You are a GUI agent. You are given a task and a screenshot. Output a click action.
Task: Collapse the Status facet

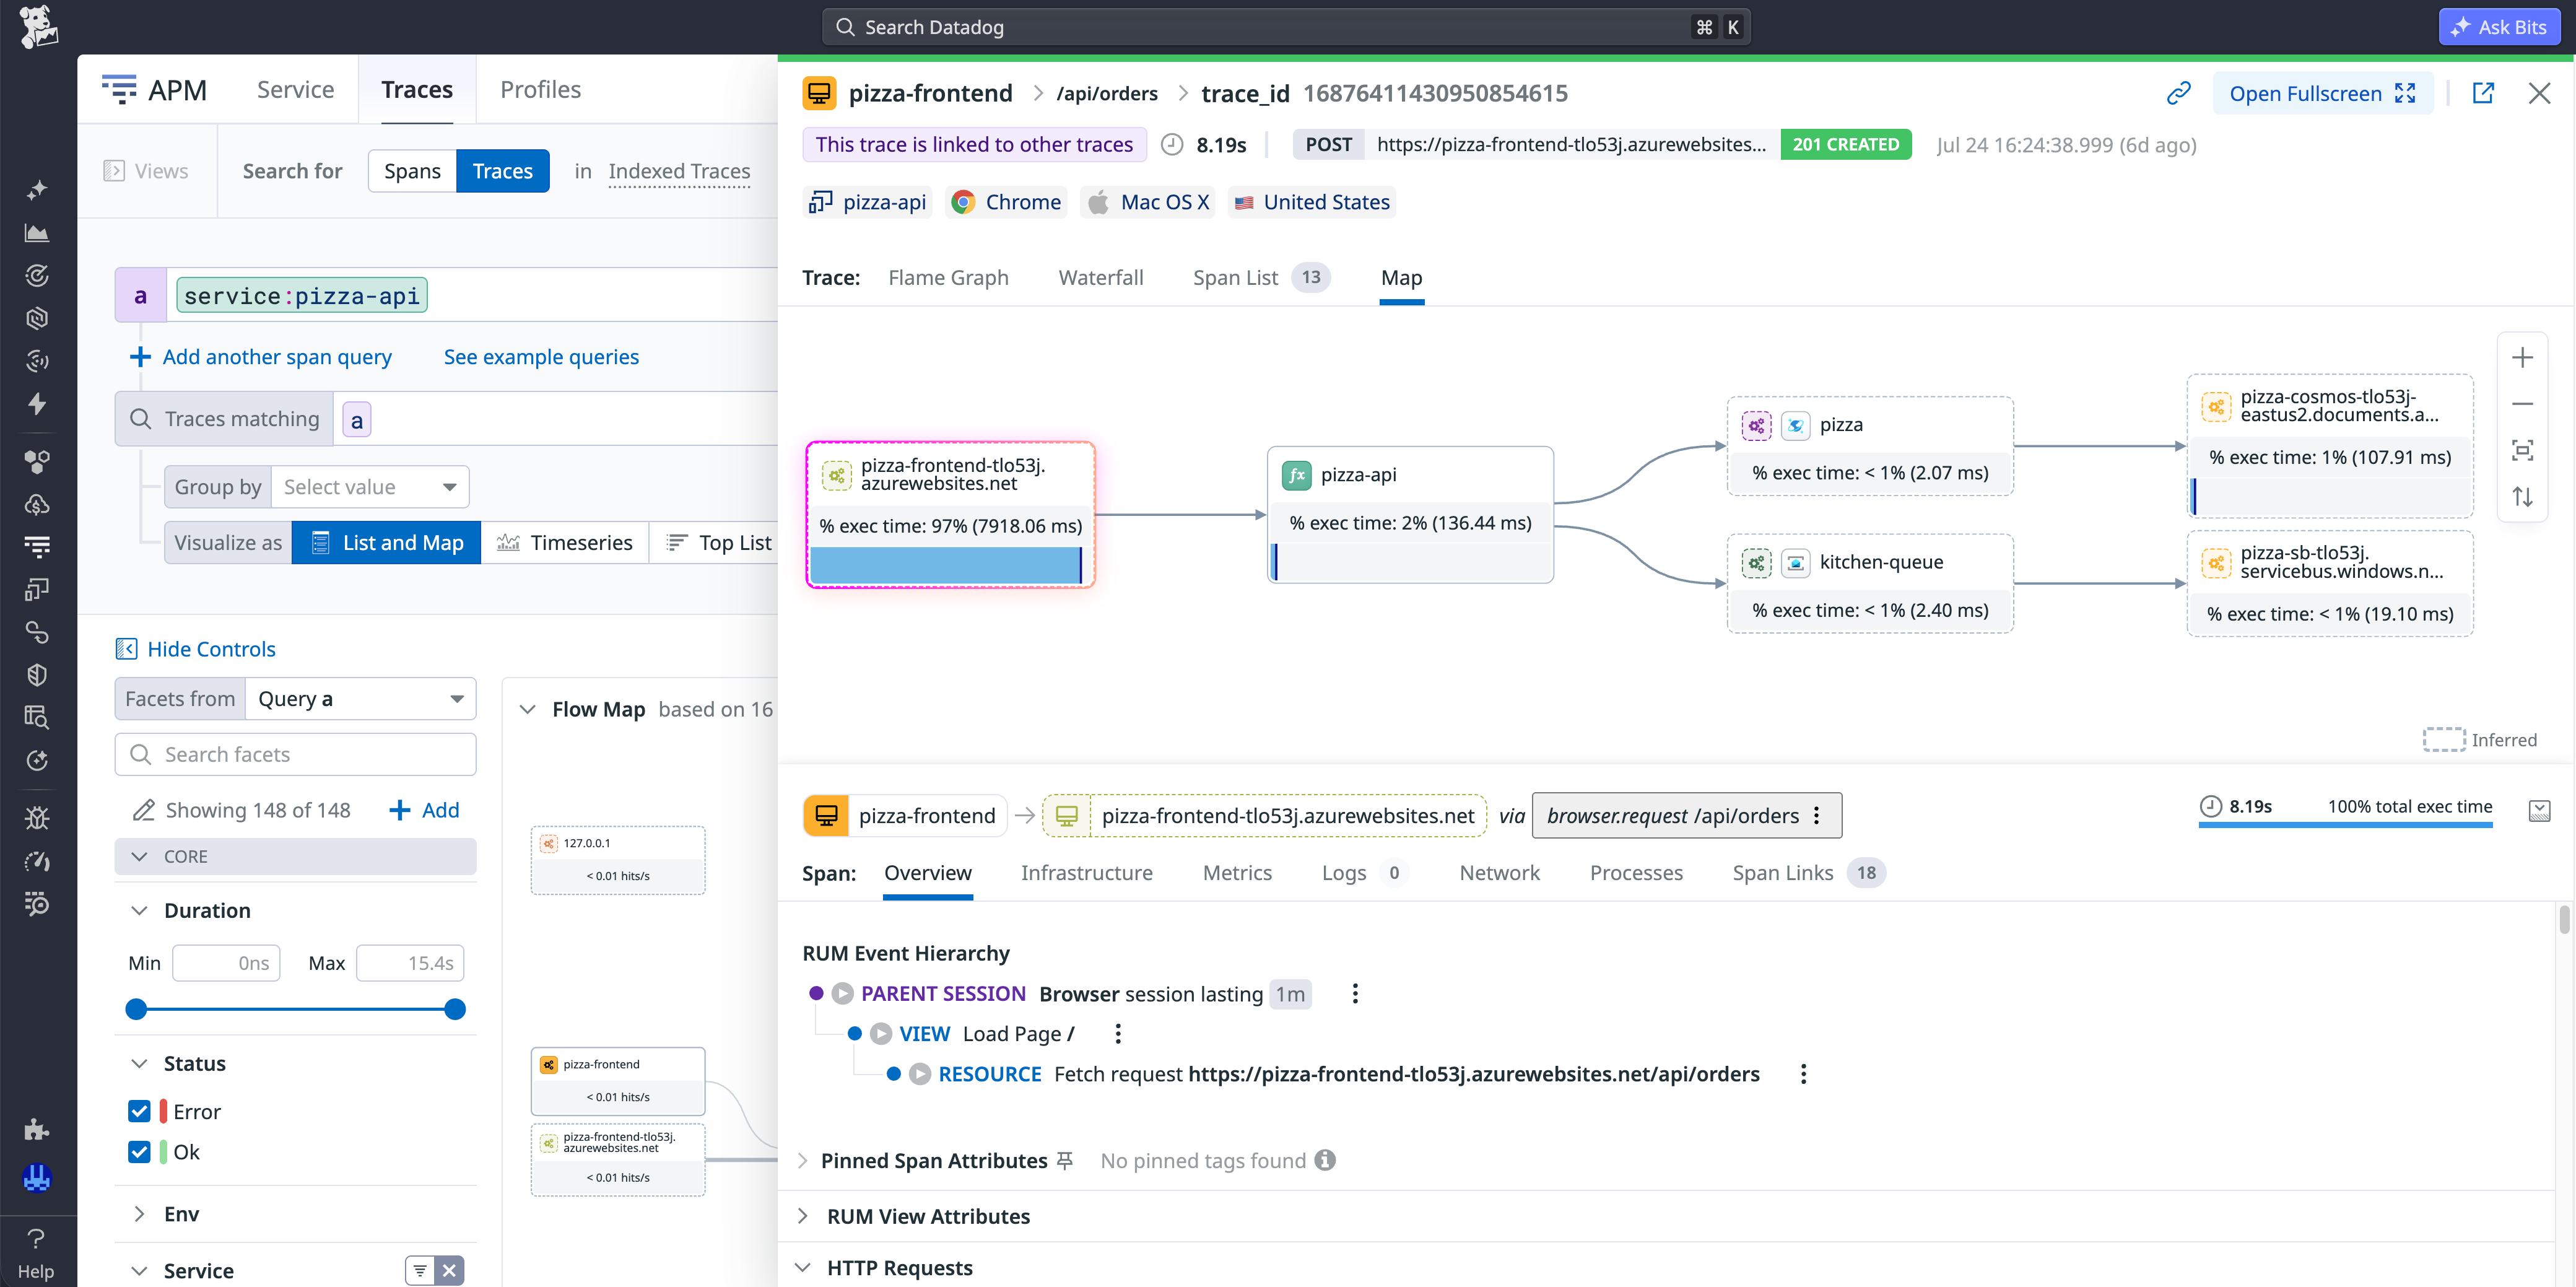(x=139, y=1064)
